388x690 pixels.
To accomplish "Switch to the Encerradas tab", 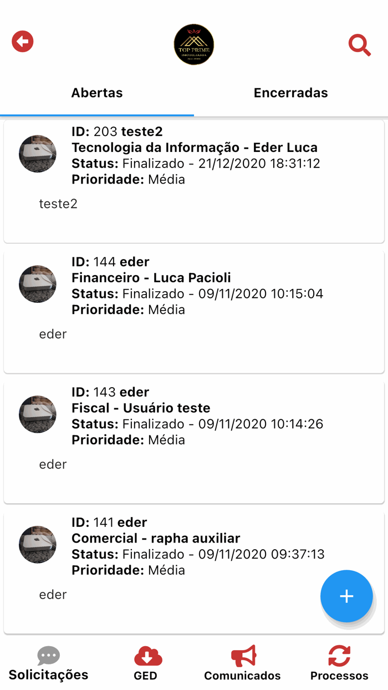I will (291, 93).
